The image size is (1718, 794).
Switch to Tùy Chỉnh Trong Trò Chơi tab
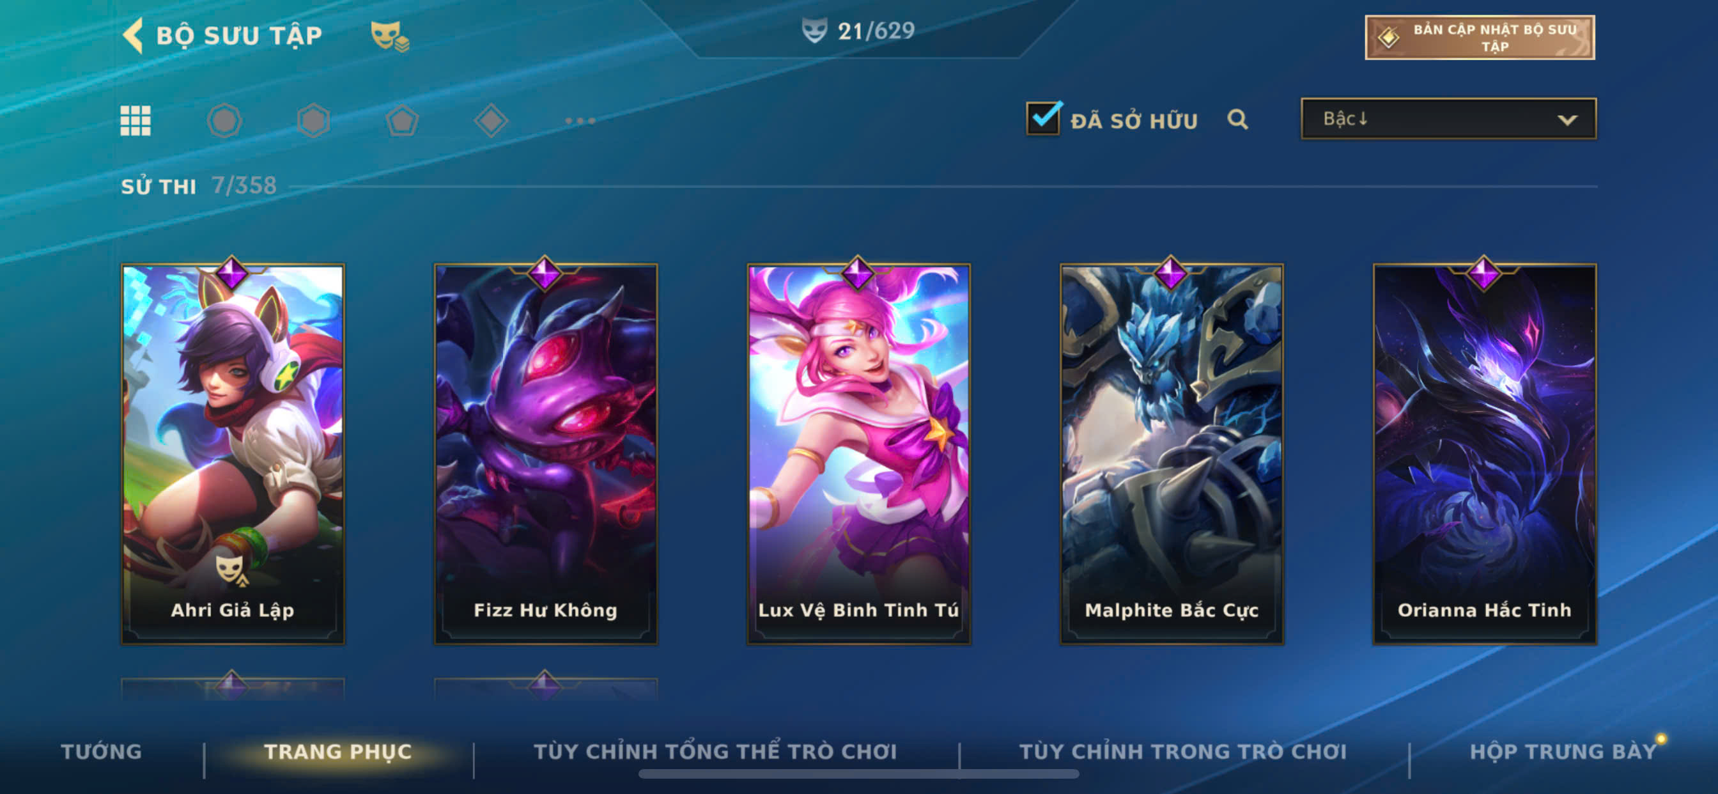click(x=1183, y=751)
